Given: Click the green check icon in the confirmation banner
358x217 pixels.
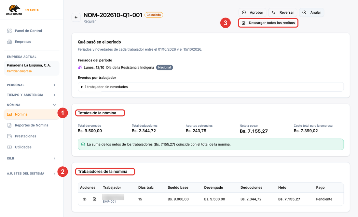Looking at the screenshot, I should coord(83,144).
